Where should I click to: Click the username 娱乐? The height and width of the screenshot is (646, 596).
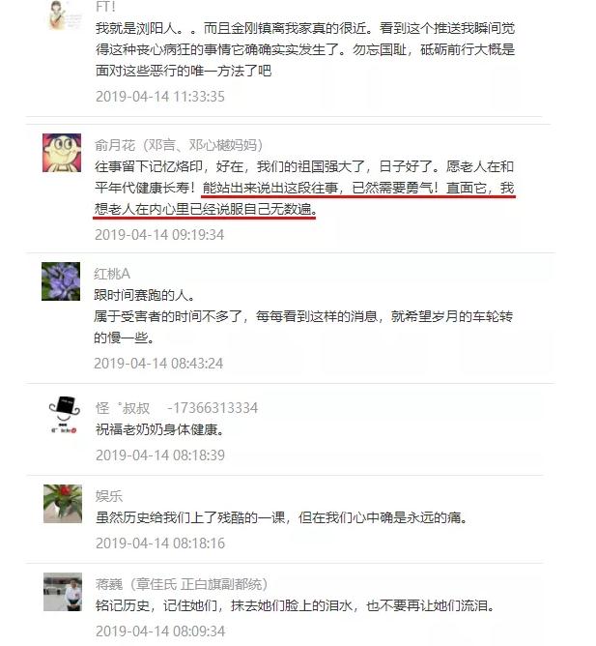click(109, 496)
